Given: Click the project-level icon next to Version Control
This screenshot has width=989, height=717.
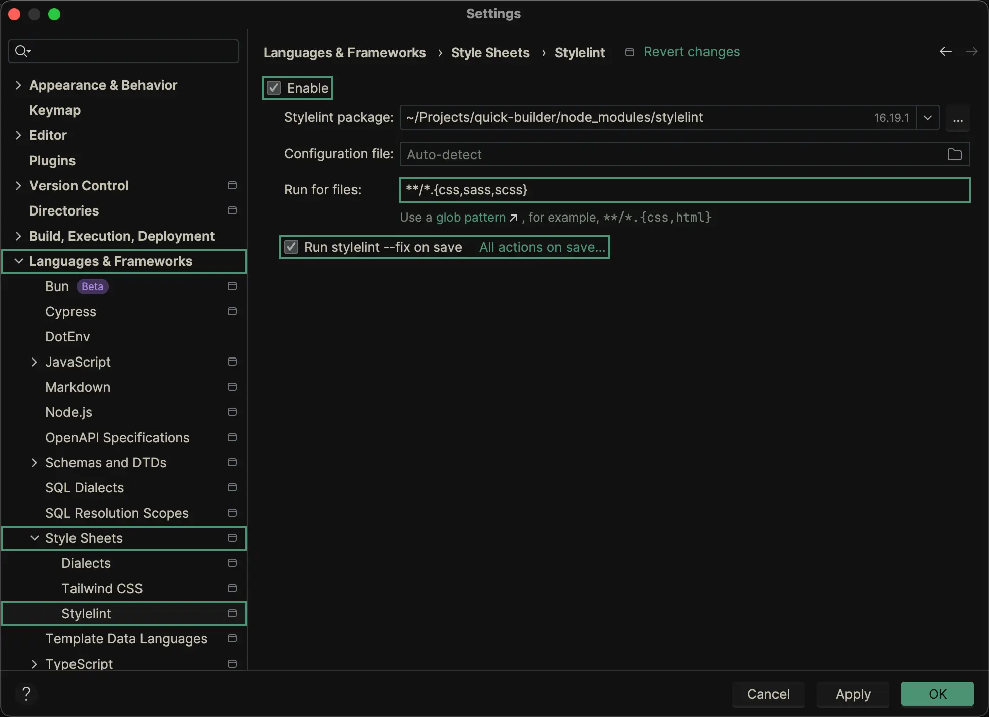Looking at the screenshot, I should coord(232,185).
